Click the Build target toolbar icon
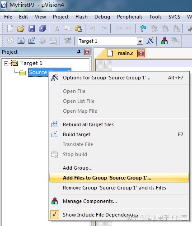The image size is (192, 226). point(21,41)
